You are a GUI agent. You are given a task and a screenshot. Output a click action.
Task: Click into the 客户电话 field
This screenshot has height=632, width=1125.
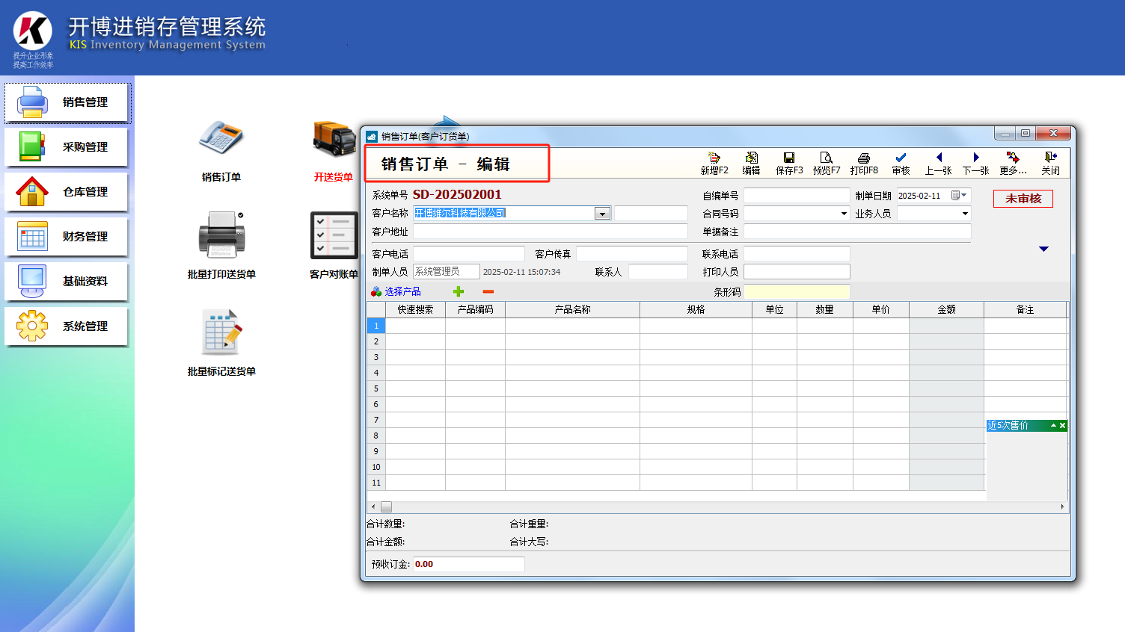coord(469,254)
